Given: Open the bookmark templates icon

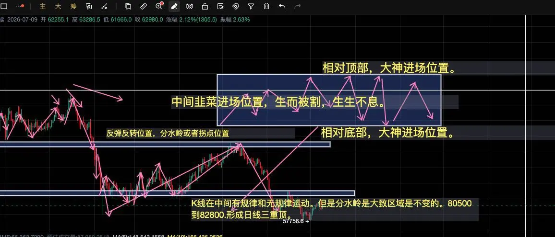Looking at the screenshot, I should pos(128,6).
